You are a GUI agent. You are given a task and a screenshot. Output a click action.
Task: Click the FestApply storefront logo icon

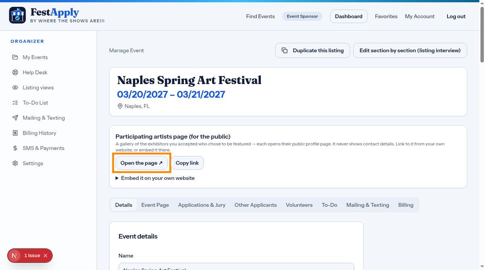click(17, 15)
